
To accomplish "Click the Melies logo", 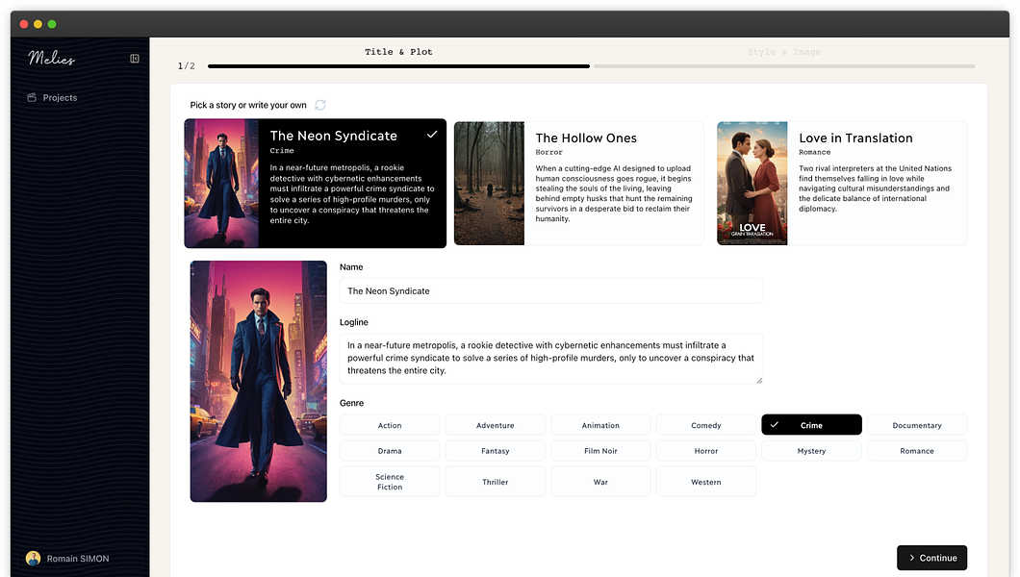I will 51,59.
